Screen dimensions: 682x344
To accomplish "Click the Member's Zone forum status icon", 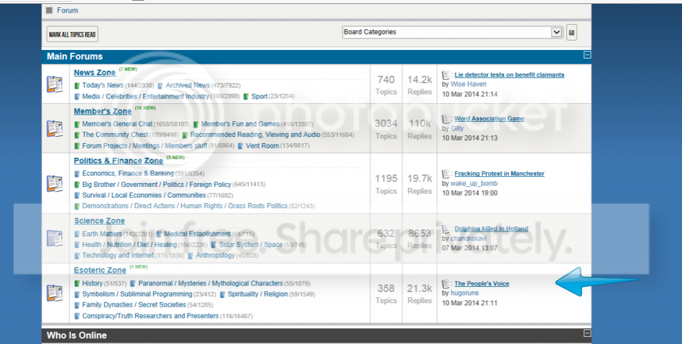I will pos(55,128).
